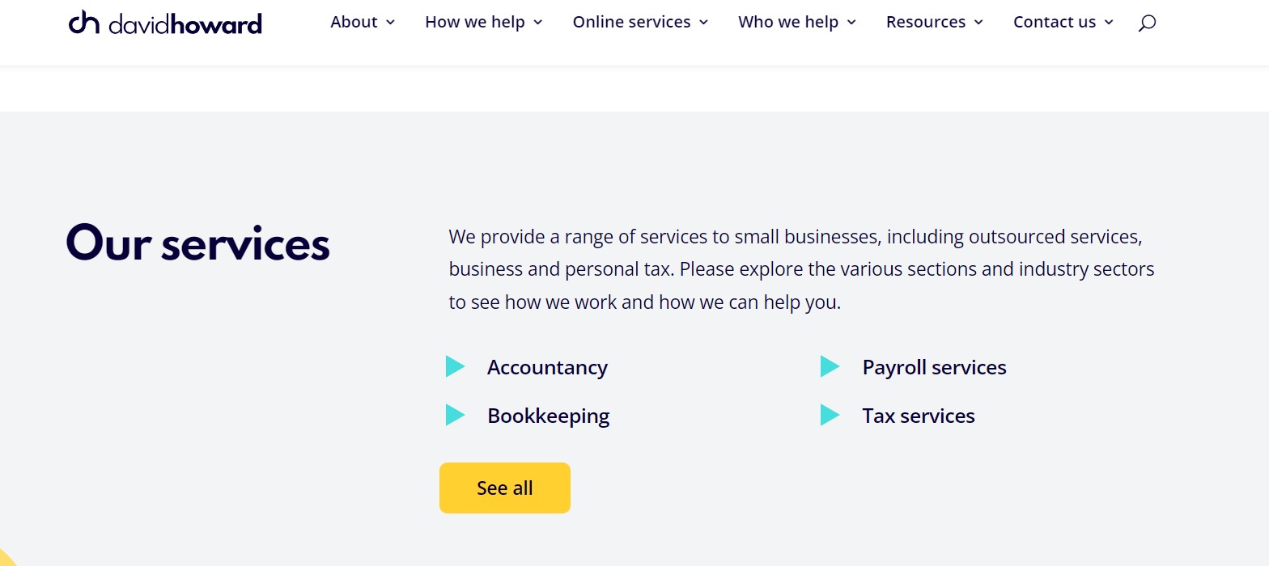
Task: Open the Resources menu item
Action: 926,23
